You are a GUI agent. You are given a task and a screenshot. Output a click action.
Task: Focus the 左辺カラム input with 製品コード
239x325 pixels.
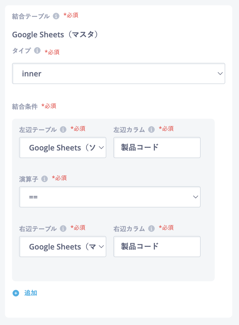pyautogui.click(x=157, y=148)
